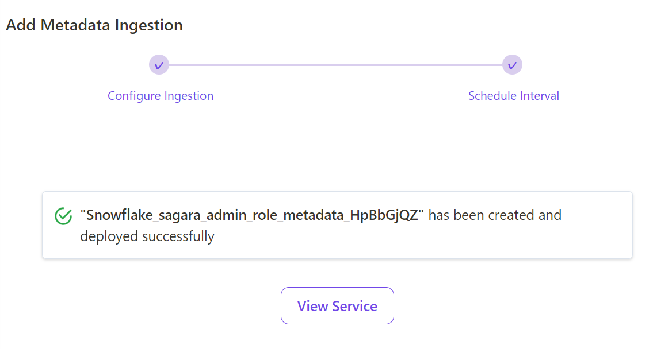
Task: View the service via the outlined purple button
Action: [337, 305]
